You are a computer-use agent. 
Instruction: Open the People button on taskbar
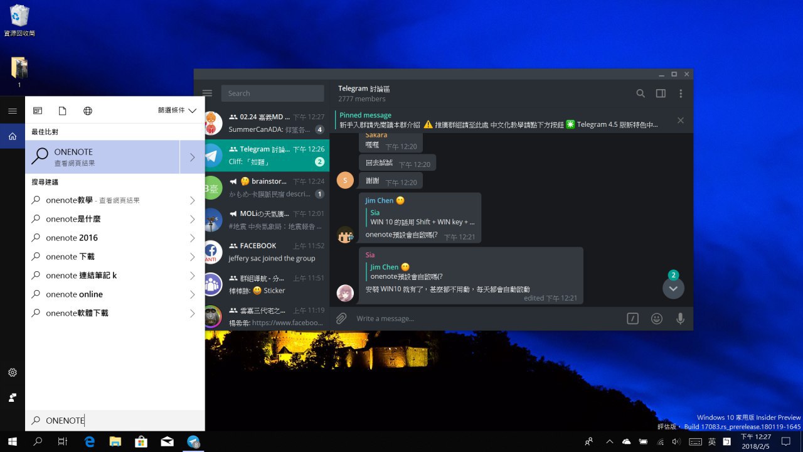[588, 441]
